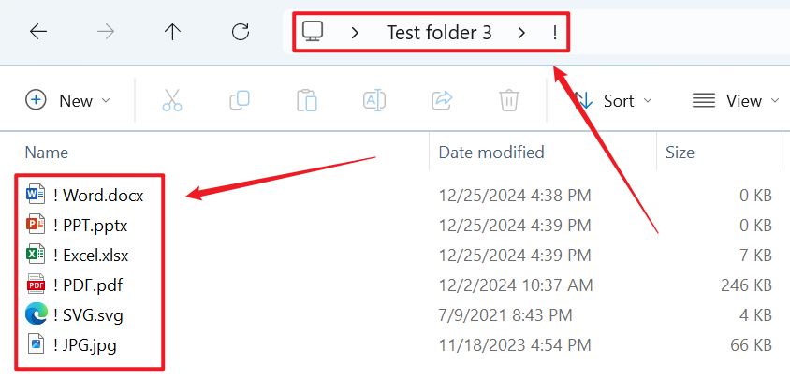Sort files by Name column header
Image resolution: width=790 pixels, height=380 pixels.
click(47, 152)
